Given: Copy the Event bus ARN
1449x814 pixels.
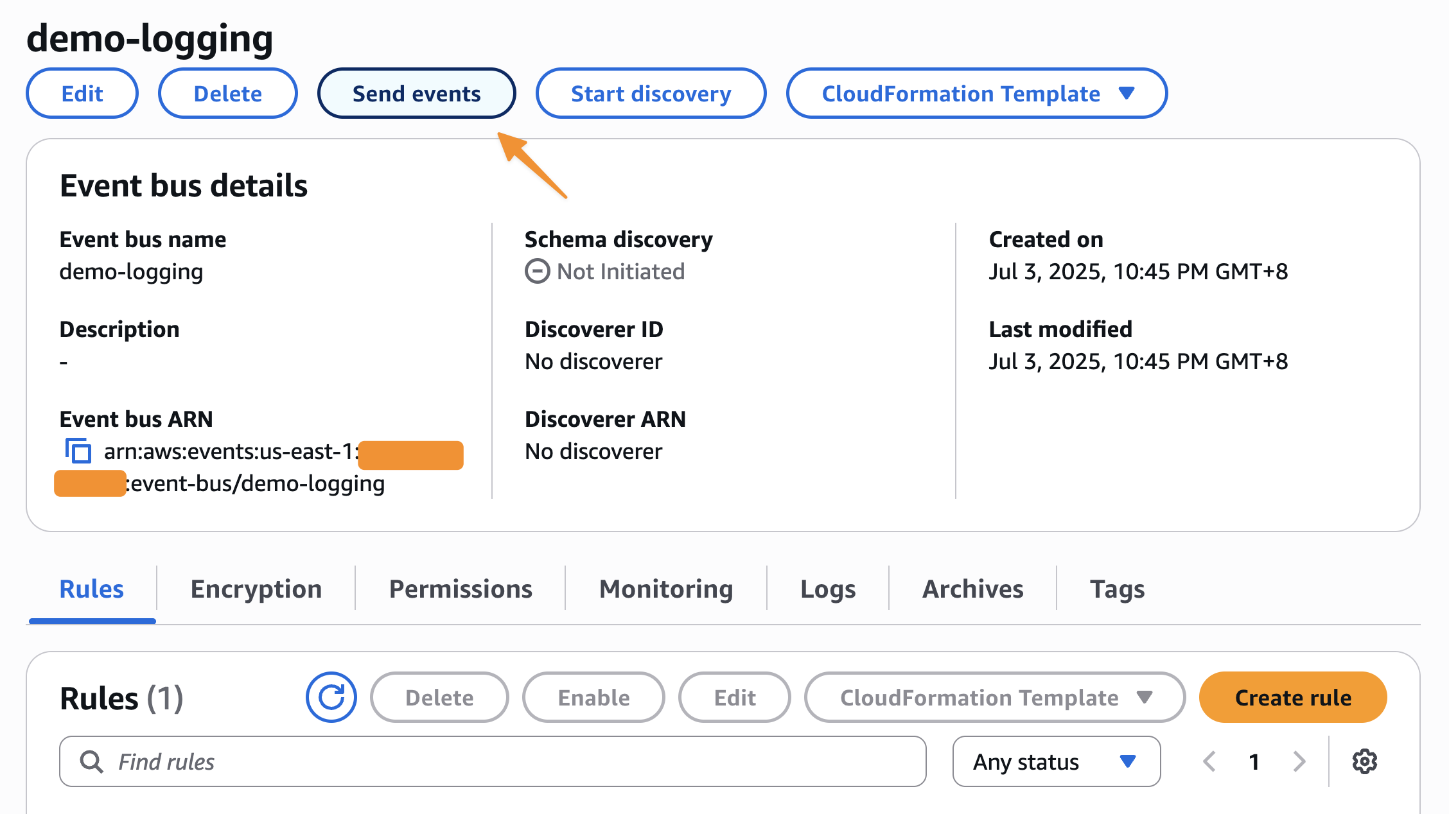Looking at the screenshot, I should [x=78, y=451].
